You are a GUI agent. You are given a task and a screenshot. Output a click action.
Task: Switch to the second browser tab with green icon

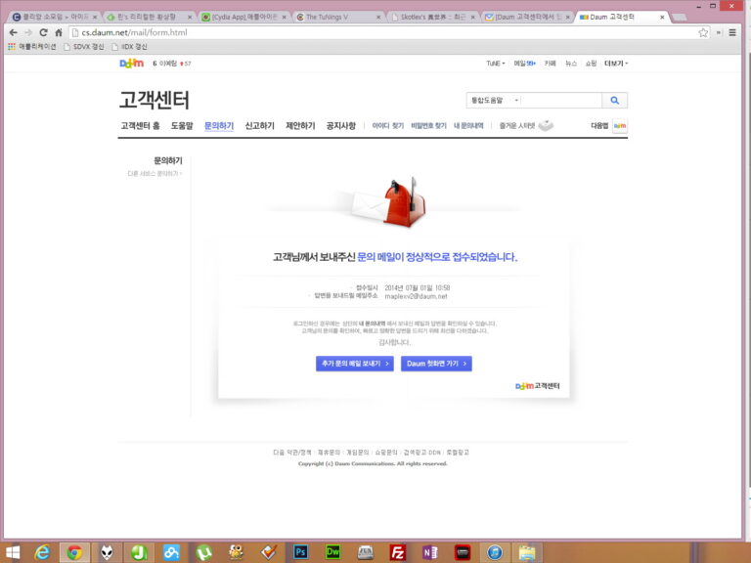coord(149,17)
